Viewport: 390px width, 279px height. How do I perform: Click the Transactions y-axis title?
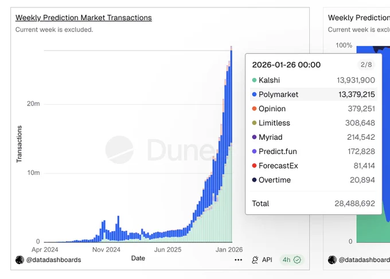(x=19, y=144)
